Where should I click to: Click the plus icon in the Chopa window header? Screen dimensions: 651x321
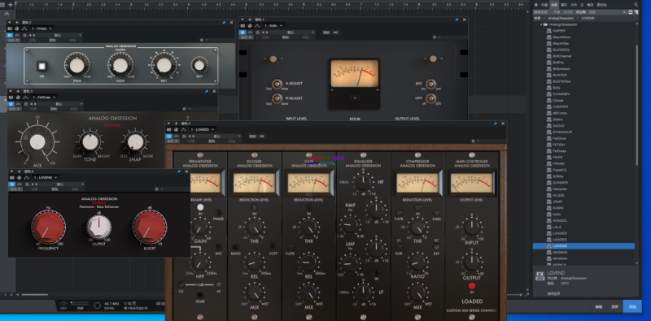tap(16, 23)
